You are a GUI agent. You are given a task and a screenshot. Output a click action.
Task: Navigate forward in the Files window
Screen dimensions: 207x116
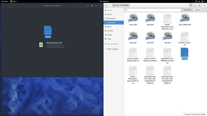(x=109, y=5)
